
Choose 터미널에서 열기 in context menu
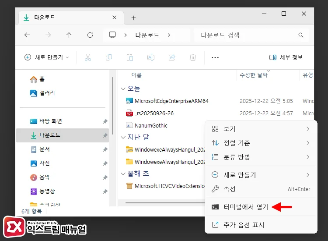[x=261, y=207]
